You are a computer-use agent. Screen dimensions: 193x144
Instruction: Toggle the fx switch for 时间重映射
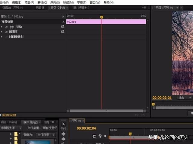pos(6,37)
